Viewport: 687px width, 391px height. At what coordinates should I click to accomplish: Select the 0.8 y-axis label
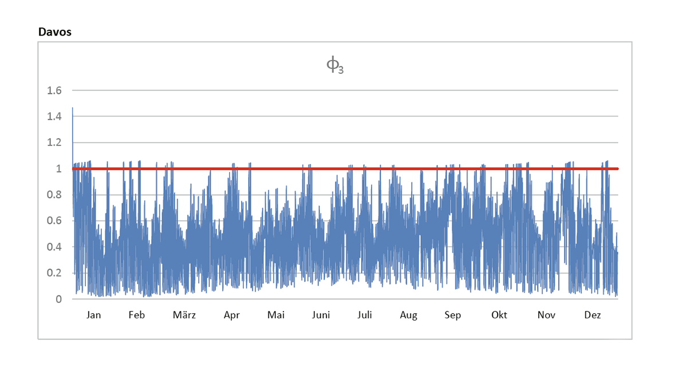pos(55,195)
